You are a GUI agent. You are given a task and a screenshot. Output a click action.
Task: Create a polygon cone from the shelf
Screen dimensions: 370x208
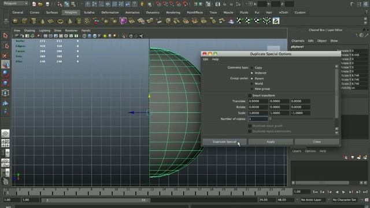(42, 21)
